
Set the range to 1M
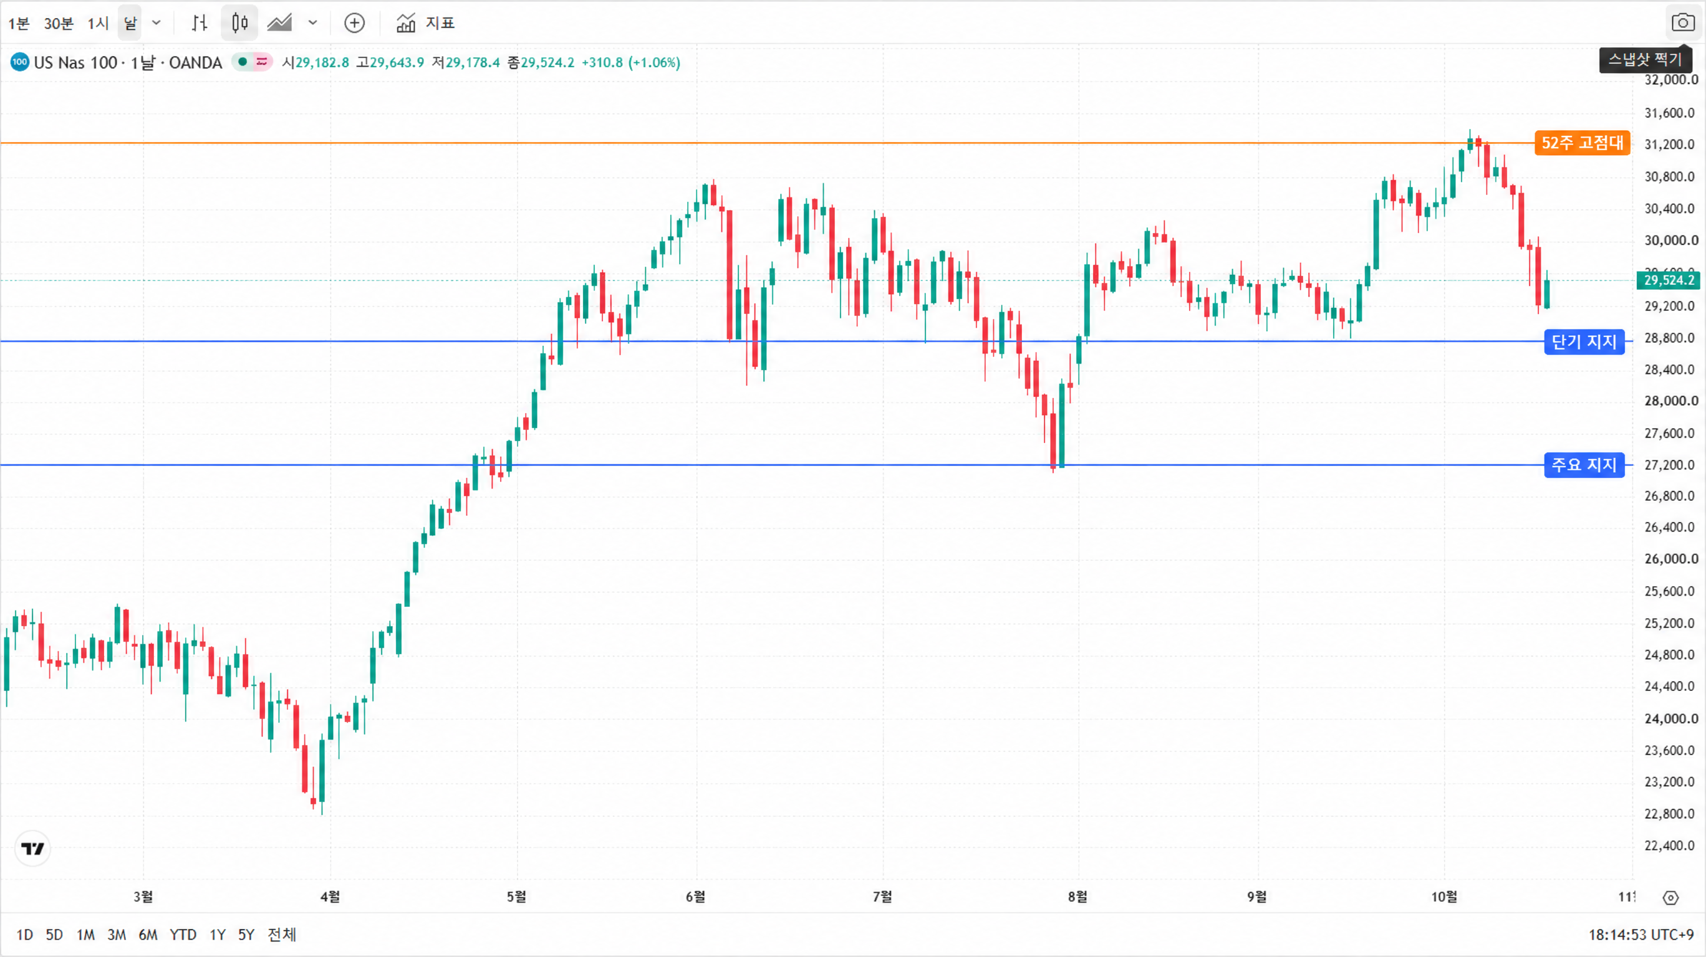point(85,935)
